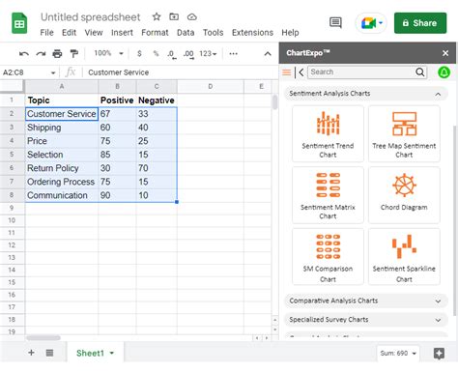Viewport: 458px width, 372px height.
Task: Select the paint format roller icon
Action: (74, 53)
